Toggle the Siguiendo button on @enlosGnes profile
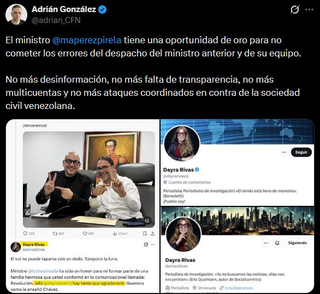Image resolution: width=320 pixels, height=294 pixels. coord(298,243)
